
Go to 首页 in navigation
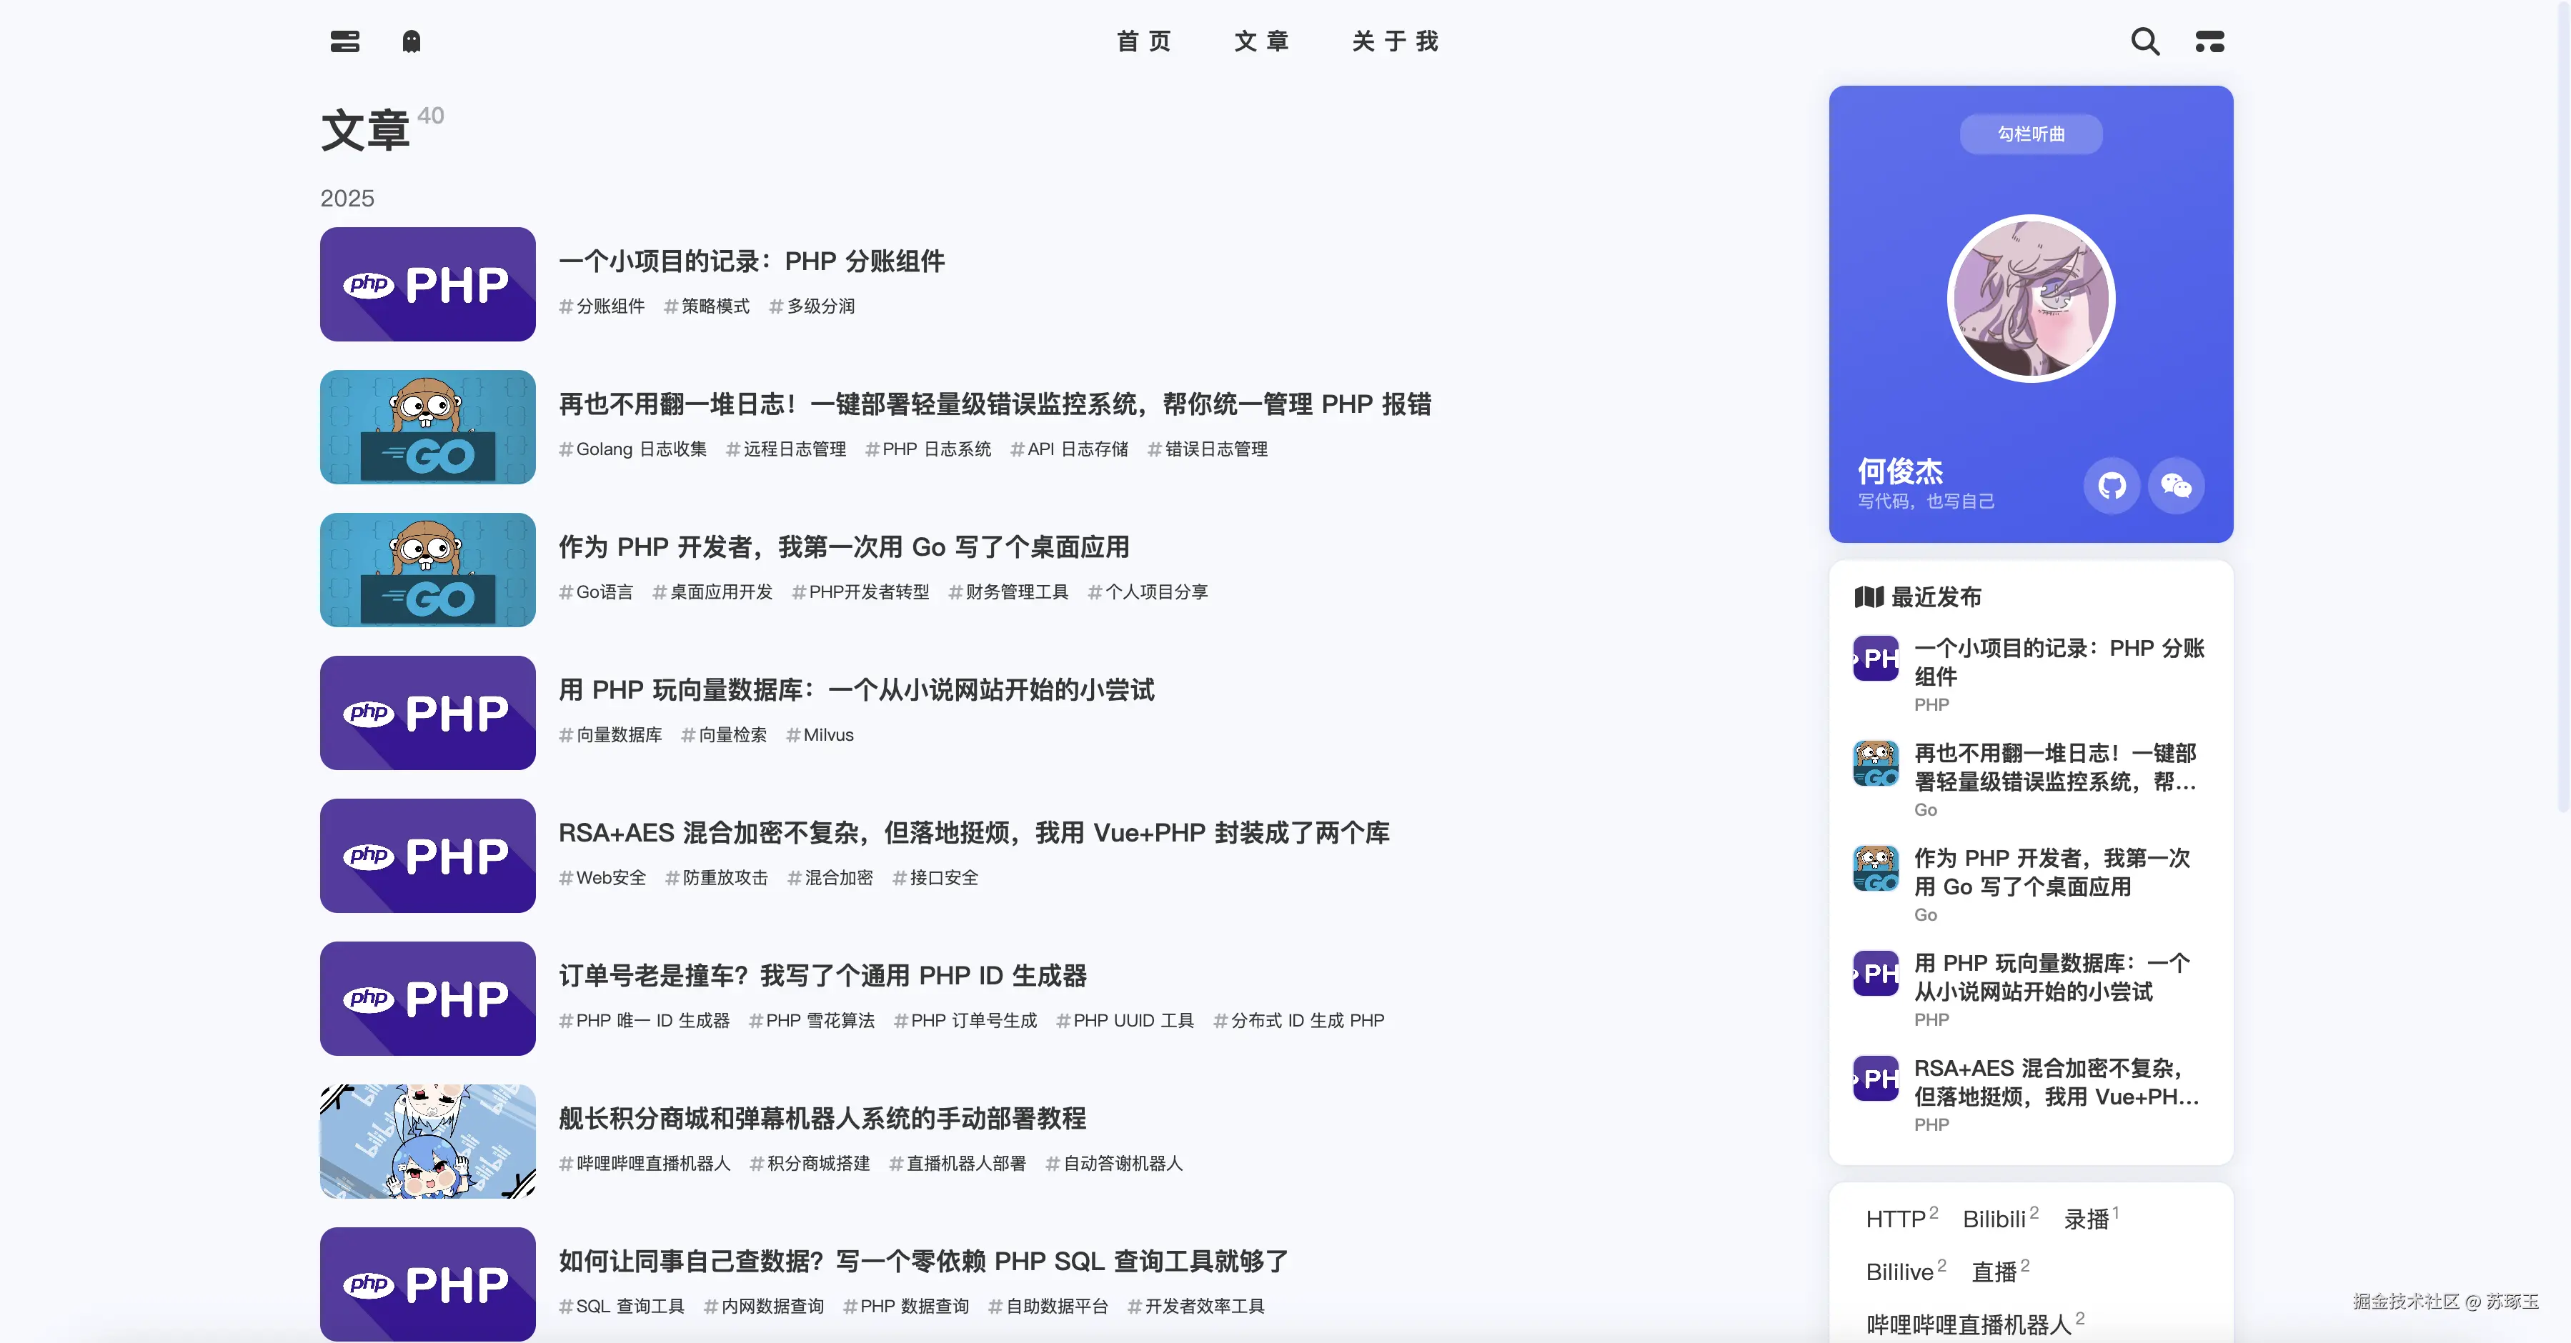pyautogui.click(x=1144, y=42)
